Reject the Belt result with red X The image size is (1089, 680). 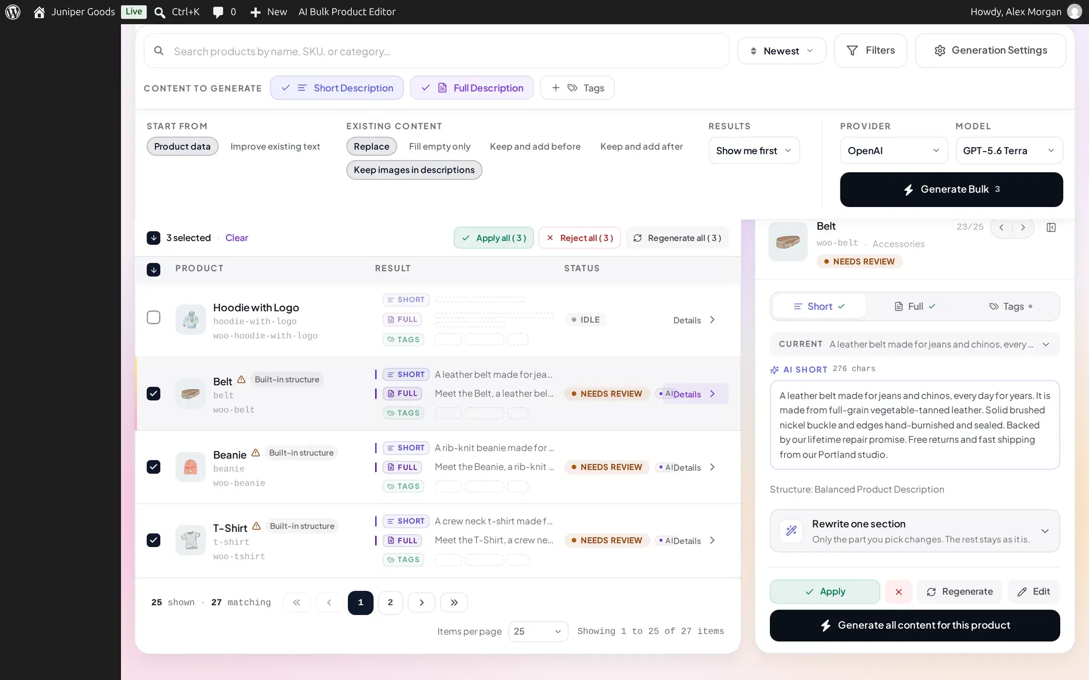898,592
